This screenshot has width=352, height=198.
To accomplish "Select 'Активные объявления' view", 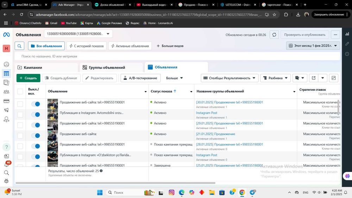I will 130,46.
